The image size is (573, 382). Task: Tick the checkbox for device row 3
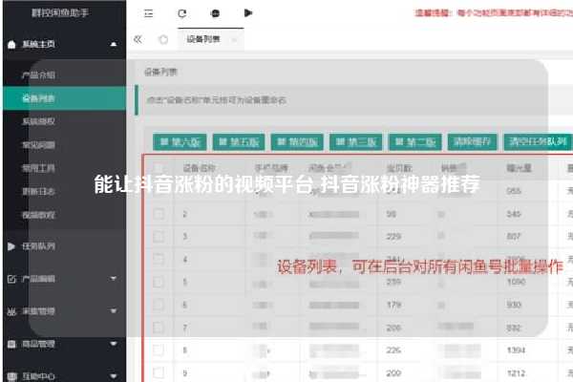point(159,237)
